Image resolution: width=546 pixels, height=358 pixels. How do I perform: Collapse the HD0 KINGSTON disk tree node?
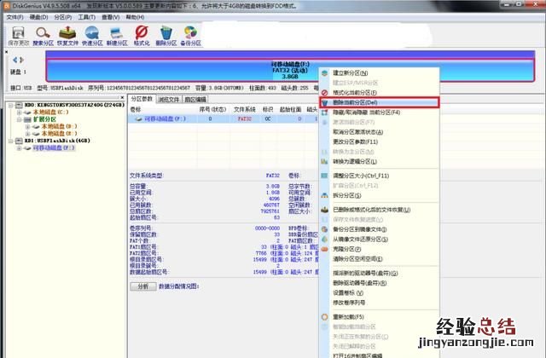(x=9, y=105)
